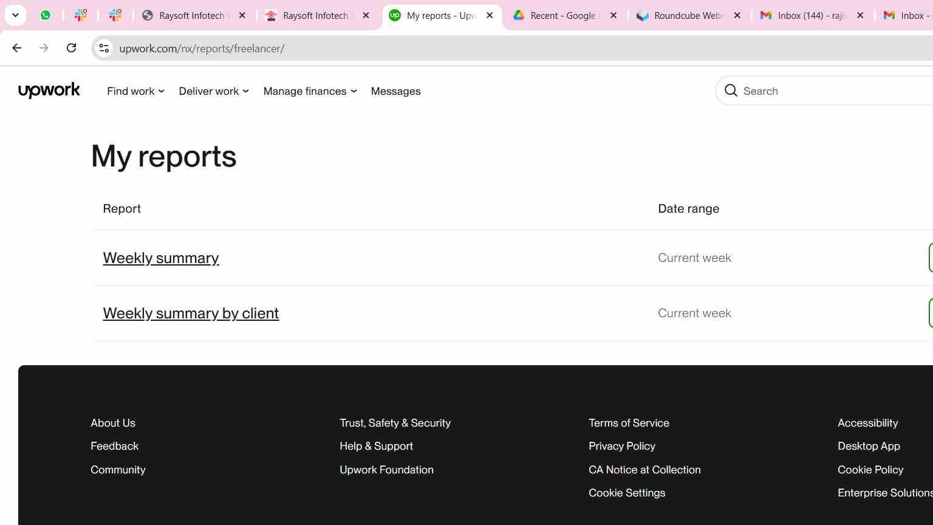Open the WhatsApp pinned tab
The image size is (933, 525).
pyautogui.click(x=46, y=15)
